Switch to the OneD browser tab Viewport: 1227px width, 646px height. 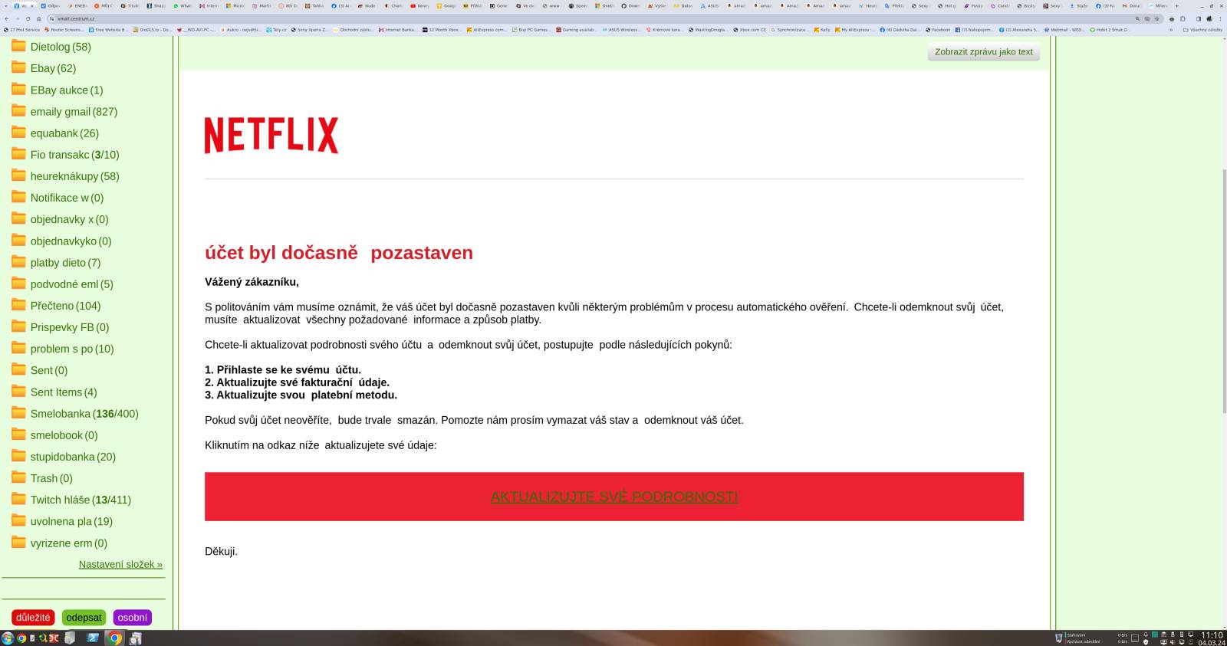pos(604,5)
